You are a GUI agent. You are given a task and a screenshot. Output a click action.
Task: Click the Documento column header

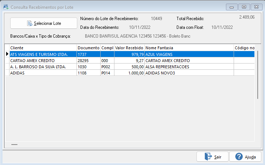tap(89, 48)
